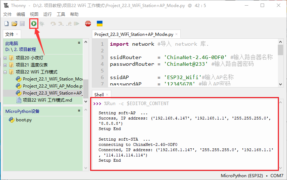Open Project_22.1_WiFi_Station_Mode file
This screenshot has width=287, height=180.
pos(52,79)
